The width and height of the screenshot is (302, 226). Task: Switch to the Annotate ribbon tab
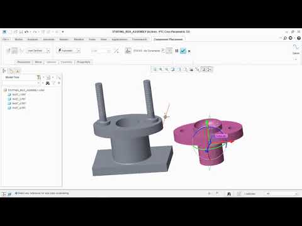click(48, 40)
